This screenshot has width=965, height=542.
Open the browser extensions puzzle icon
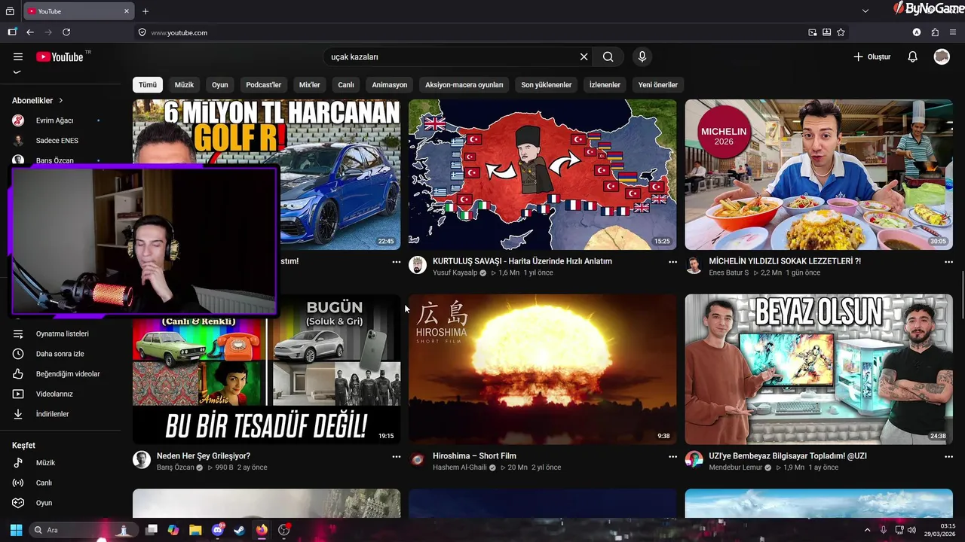(935, 32)
